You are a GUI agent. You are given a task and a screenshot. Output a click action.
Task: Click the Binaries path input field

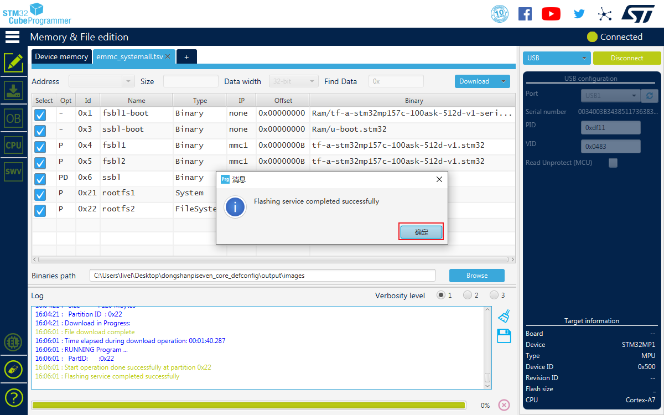click(262, 276)
